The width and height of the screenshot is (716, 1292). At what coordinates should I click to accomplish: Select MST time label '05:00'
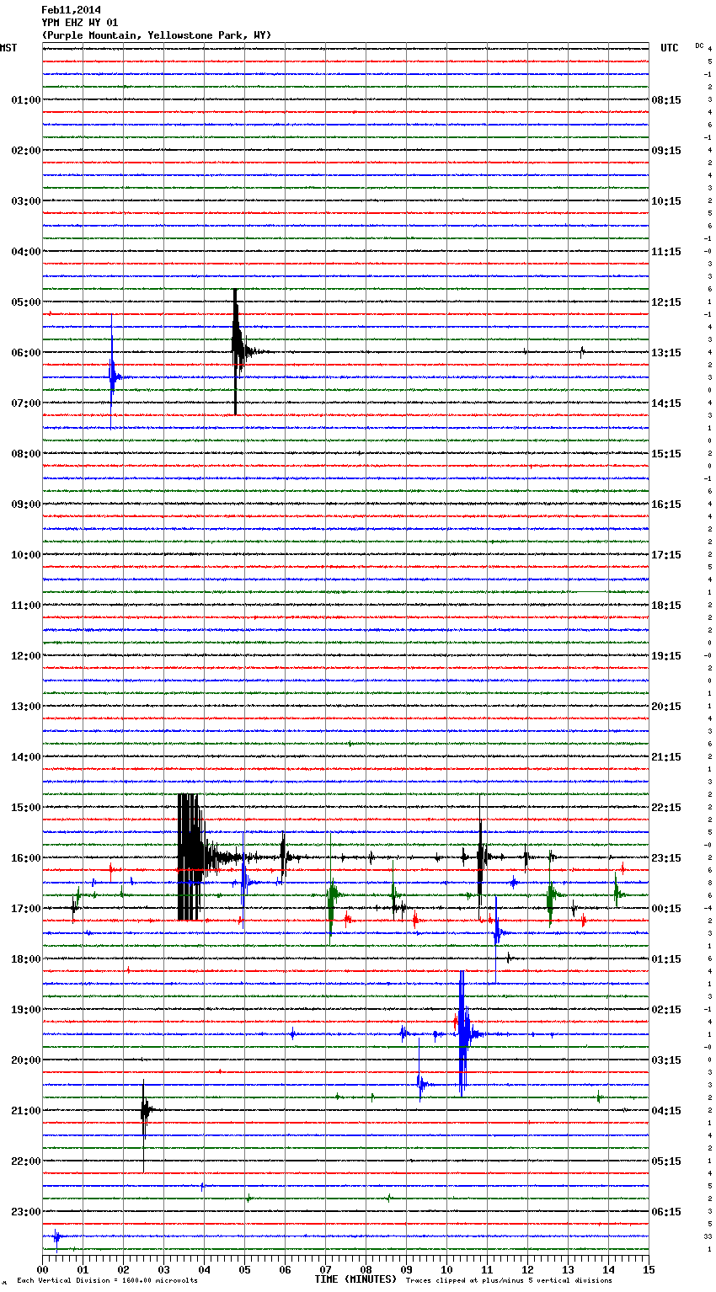click(26, 302)
